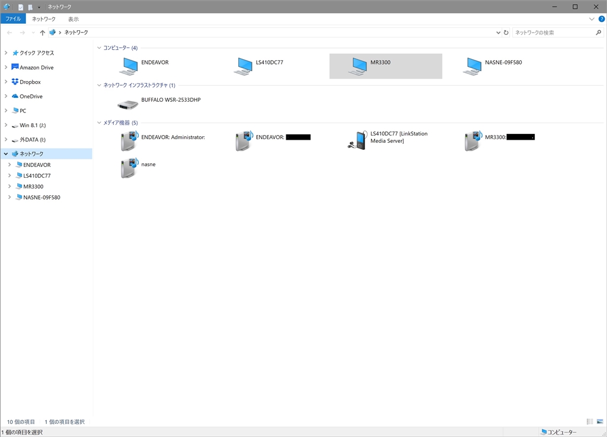
Task: Switch to details view layout icon
Action: (590, 422)
